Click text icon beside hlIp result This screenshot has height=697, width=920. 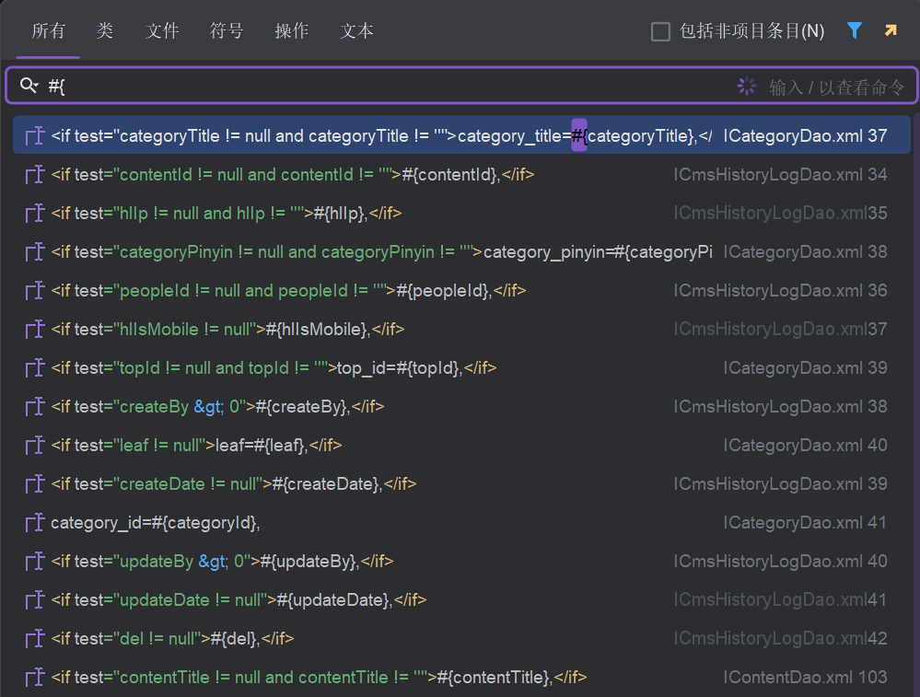tap(35, 214)
